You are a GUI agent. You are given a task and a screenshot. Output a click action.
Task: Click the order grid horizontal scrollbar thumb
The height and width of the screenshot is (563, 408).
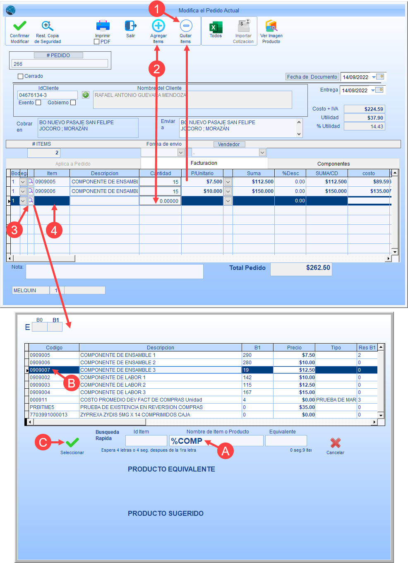pyautogui.click(x=44, y=258)
